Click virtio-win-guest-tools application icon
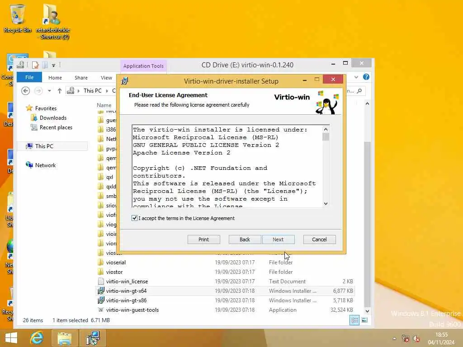 (x=101, y=310)
